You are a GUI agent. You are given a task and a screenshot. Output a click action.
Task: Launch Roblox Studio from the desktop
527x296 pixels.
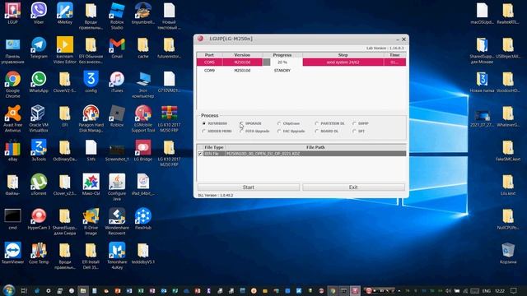point(117,16)
